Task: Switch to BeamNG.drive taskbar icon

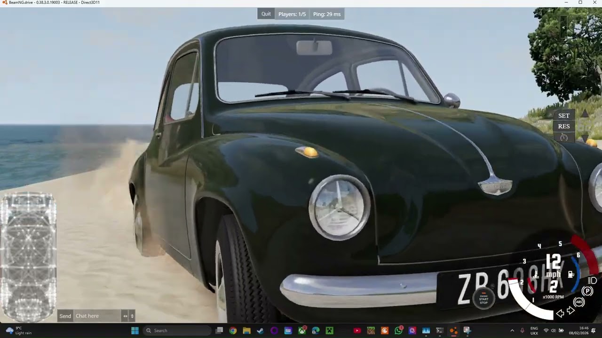Action: click(453, 330)
